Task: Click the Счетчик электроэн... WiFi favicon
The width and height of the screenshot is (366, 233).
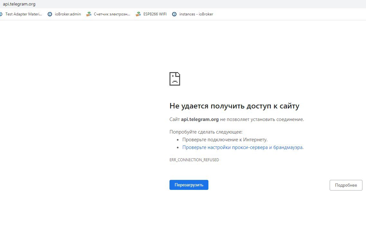Action: 89,14
